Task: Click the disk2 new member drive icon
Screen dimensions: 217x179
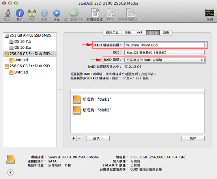Action: click(77, 111)
